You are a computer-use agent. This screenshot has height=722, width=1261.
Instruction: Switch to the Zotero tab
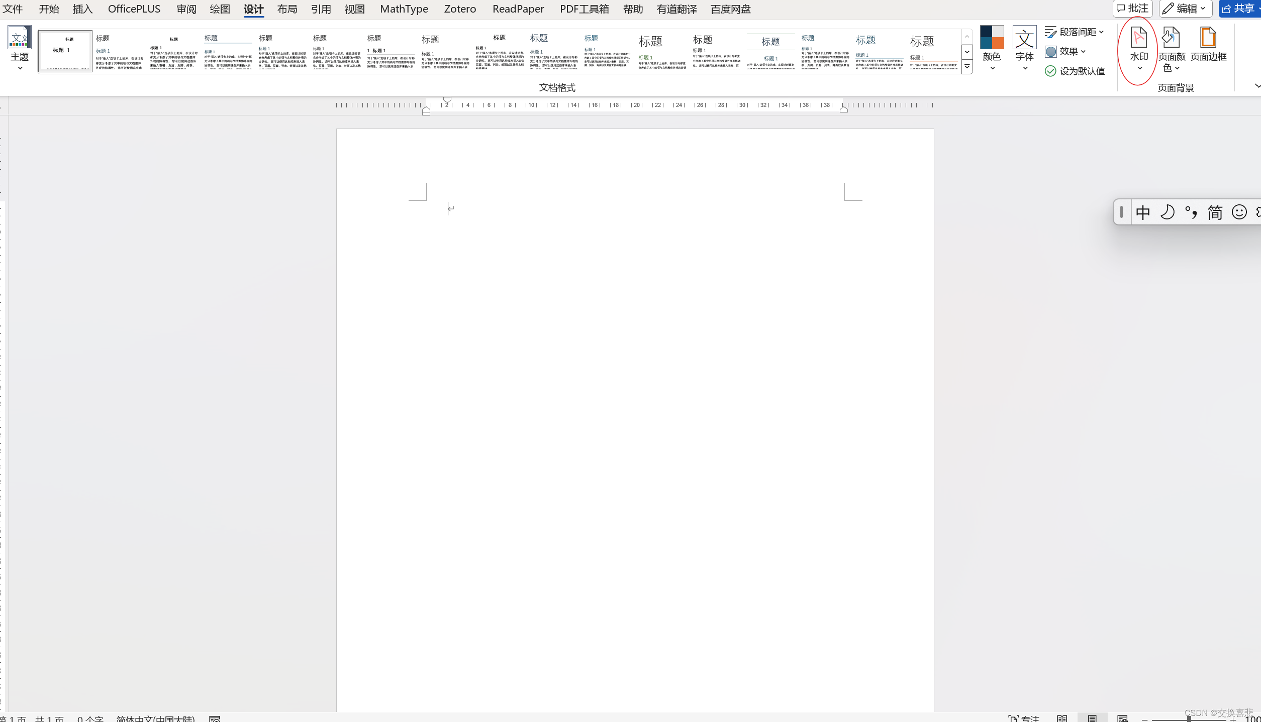coord(460,9)
